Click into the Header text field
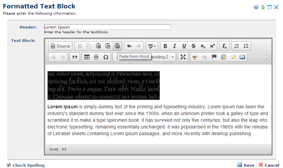This screenshot has height=168, width=283. (x=107, y=27)
